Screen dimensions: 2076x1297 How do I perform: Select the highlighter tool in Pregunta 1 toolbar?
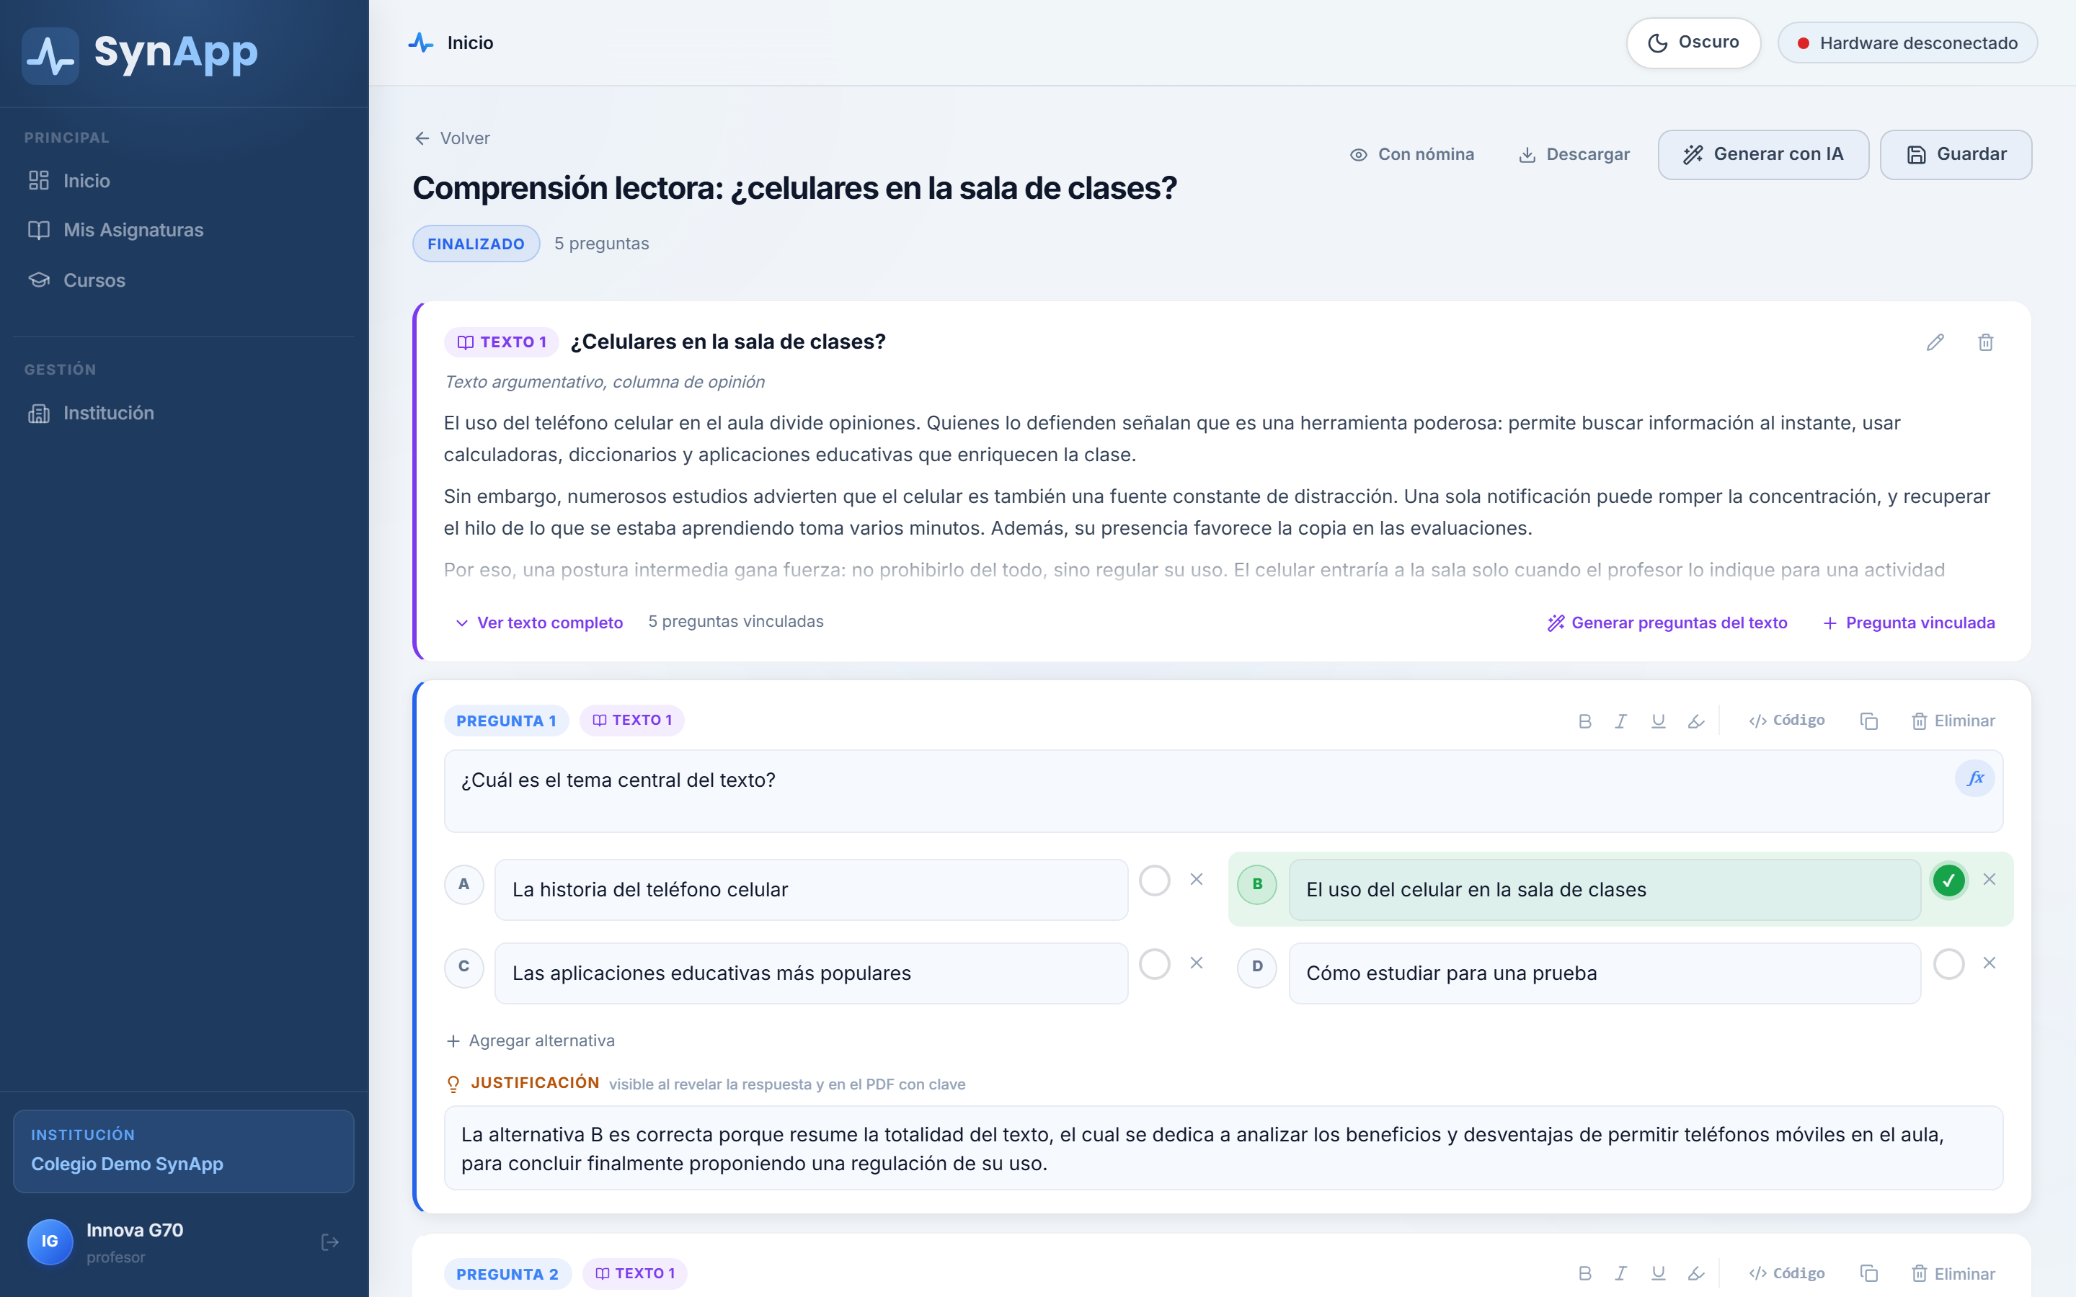pos(1696,721)
